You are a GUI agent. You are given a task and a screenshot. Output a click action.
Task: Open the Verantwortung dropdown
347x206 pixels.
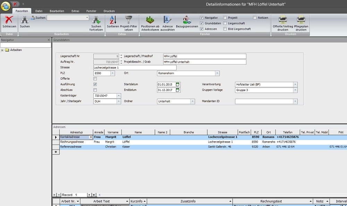click(x=295, y=84)
